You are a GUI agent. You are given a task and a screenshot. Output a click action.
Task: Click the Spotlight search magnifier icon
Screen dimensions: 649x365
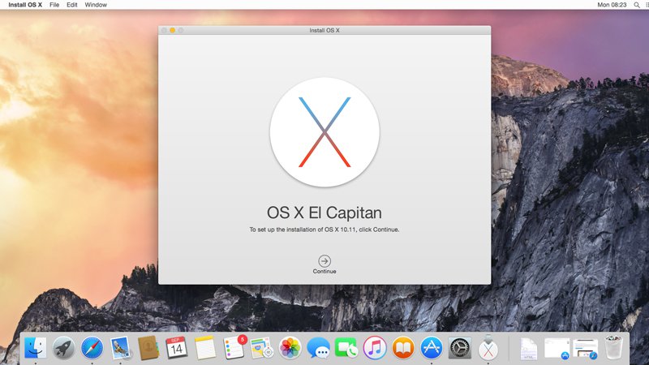637,5
